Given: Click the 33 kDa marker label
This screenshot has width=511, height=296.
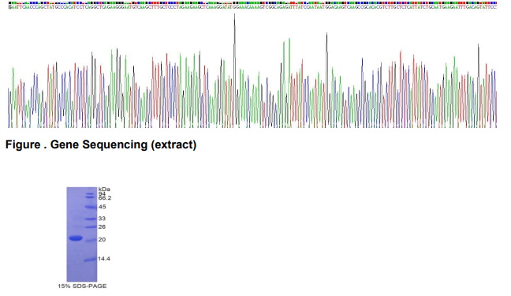Looking at the screenshot, I should (x=102, y=219).
